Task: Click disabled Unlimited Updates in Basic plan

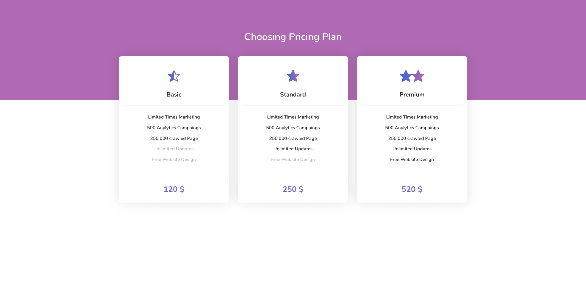Action: pyautogui.click(x=174, y=149)
